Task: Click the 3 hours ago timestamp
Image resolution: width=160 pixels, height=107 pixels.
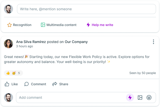Action: (24, 46)
